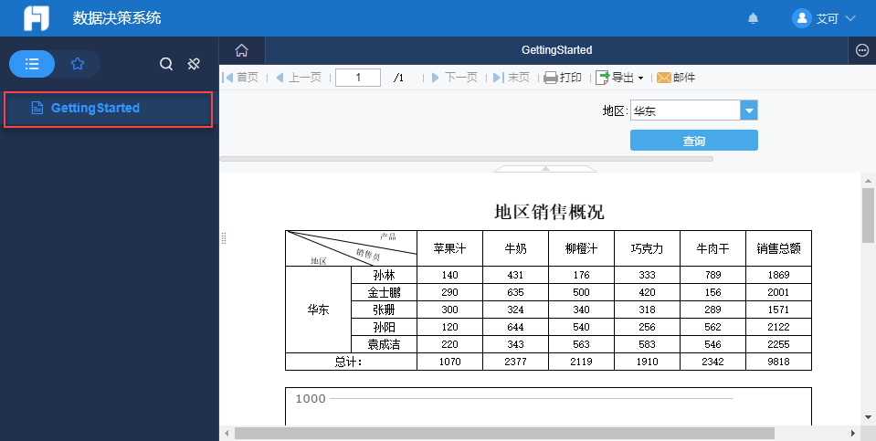The height and width of the screenshot is (441, 876).
Task: Click the 查询 query button
Action: (693, 141)
